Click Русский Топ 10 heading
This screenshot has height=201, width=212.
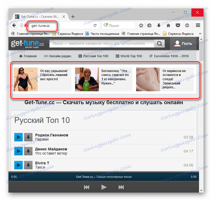(42, 120)
